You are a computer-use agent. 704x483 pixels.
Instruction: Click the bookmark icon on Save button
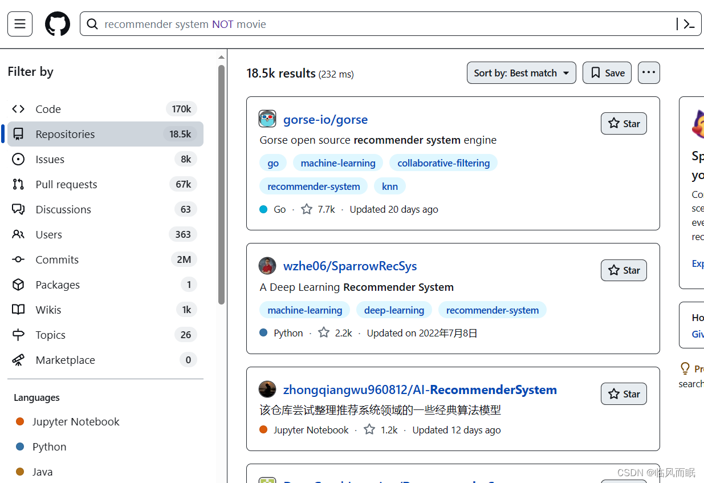[596, 73]
